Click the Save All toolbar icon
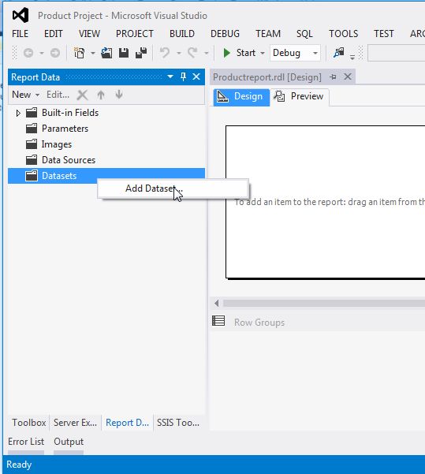 tap(141, 53)
